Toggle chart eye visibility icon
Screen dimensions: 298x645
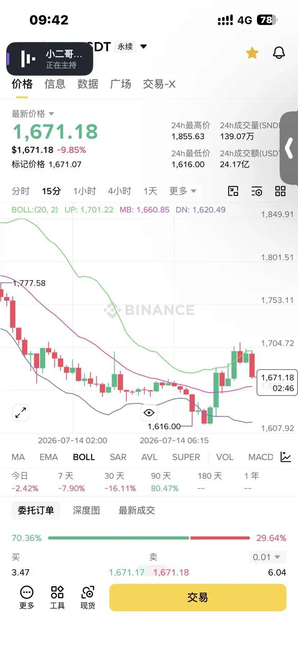click(149, 412)
